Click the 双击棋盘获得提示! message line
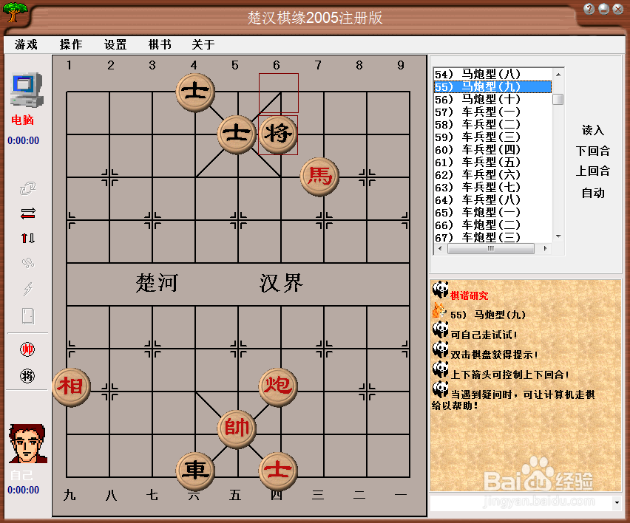Image resolution: width=630 pixels, height=523 pixels. click(494, 355)
